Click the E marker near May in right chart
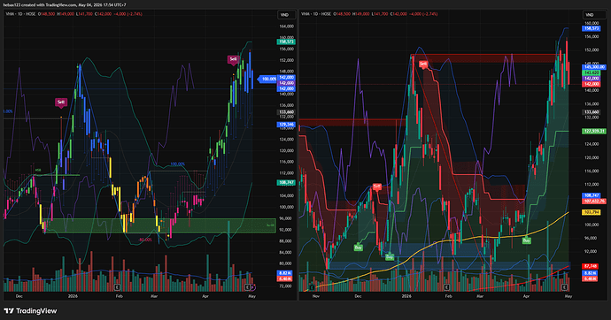 point(564,287)
